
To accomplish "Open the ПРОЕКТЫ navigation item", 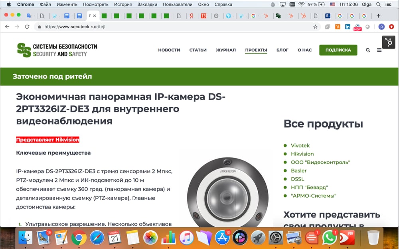I will pos(256,50).
